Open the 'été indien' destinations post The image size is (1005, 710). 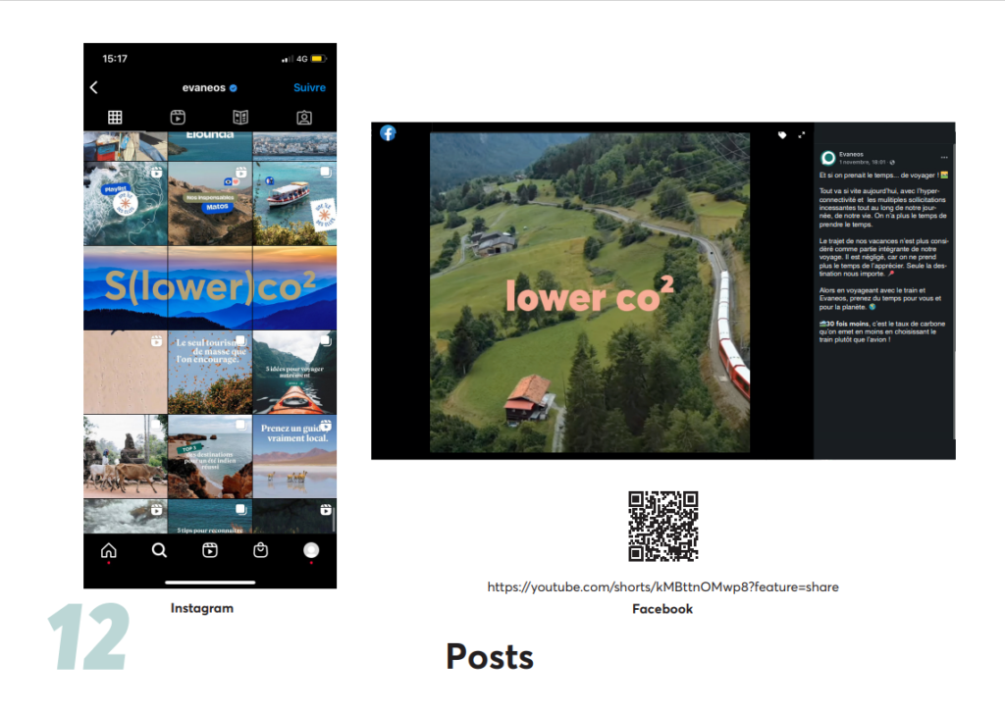click(210, 456)
